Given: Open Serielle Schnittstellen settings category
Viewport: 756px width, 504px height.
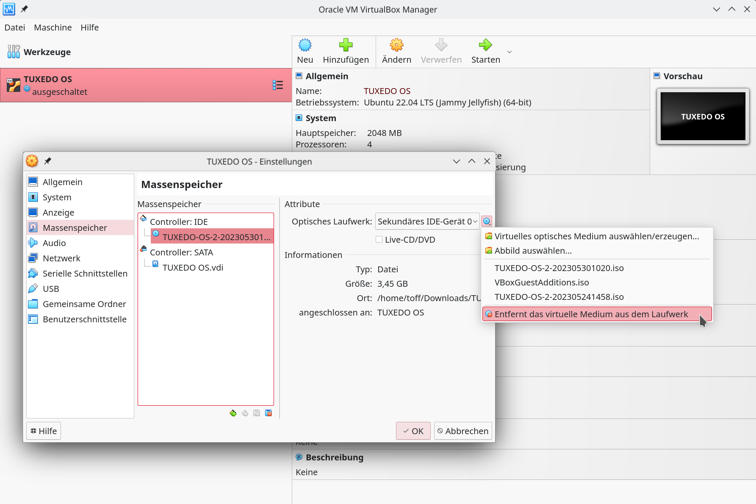Looking at the screenshot, I should click(80, 274).
